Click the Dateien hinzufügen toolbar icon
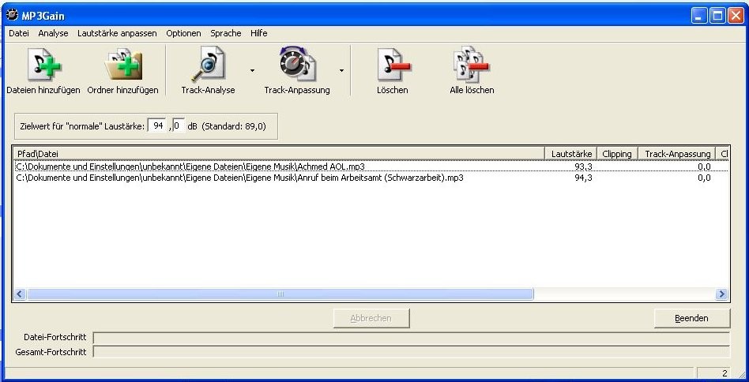This screenshot has width=749, height=382. point(44,66)
